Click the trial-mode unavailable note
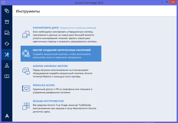Screen dimensions: 178x123 78,28
